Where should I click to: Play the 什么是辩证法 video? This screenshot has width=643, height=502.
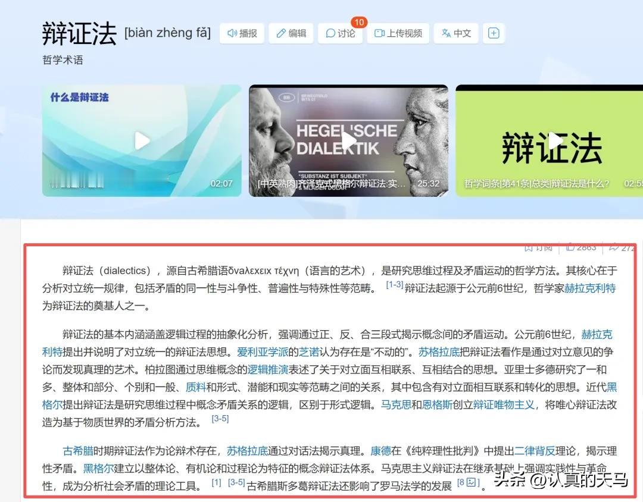click(x=142, y=140)
